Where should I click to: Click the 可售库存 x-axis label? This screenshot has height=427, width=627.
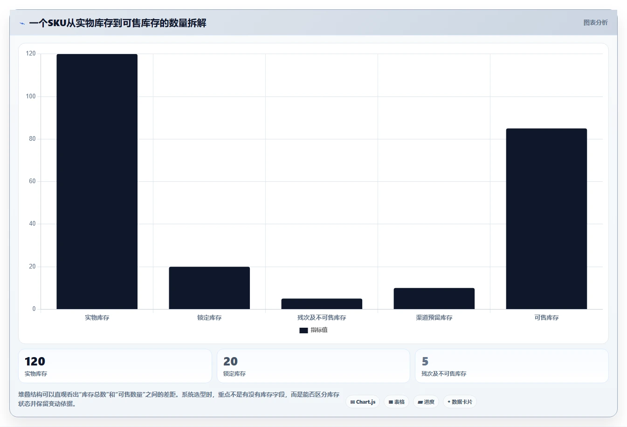pyautogui.click(x=546, y=317)
